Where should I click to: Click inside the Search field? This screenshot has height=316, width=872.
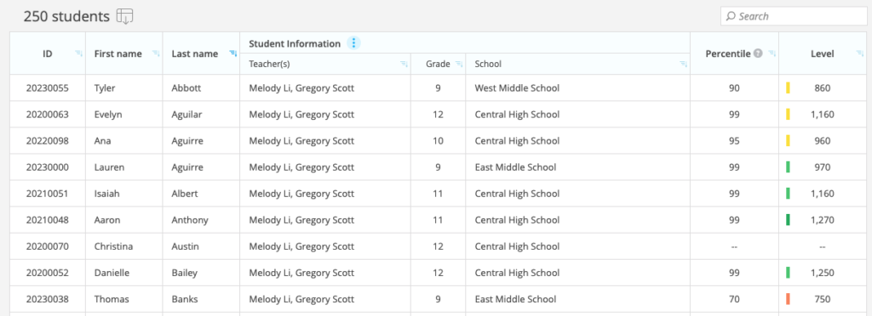coord(795,16)
